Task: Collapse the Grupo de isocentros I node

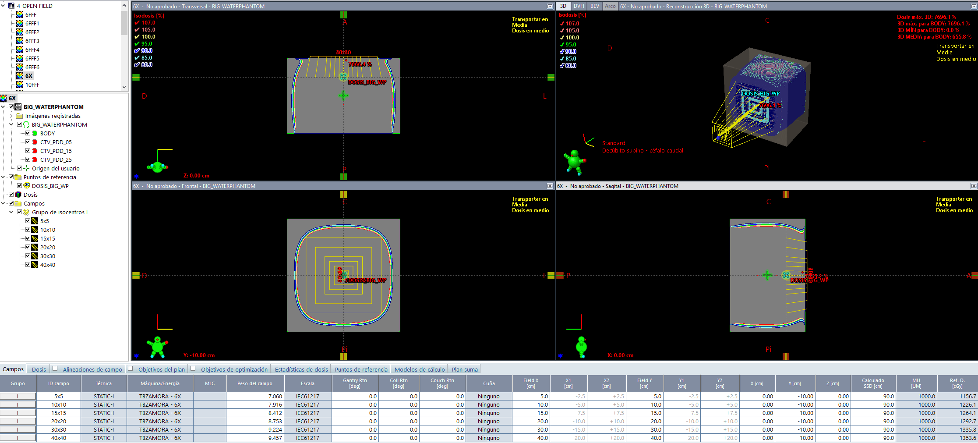Action: point(11,212)
